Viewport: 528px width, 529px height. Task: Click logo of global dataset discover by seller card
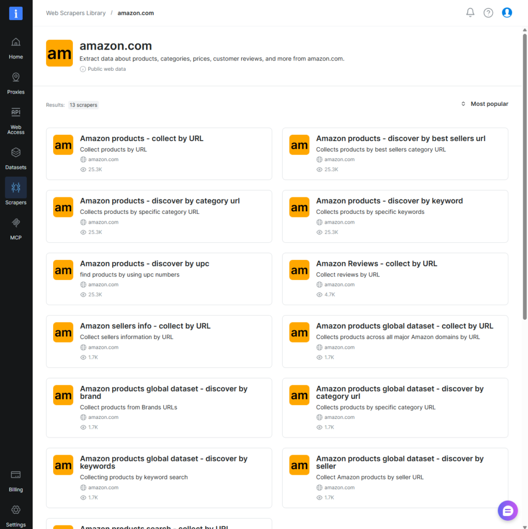click(x=299, y=465)
